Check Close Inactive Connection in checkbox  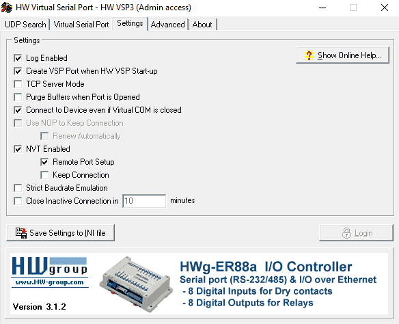click(18, 201)
